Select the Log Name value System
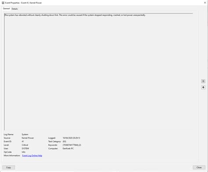This screenshot has height=172, width=208. coord(25,134)
